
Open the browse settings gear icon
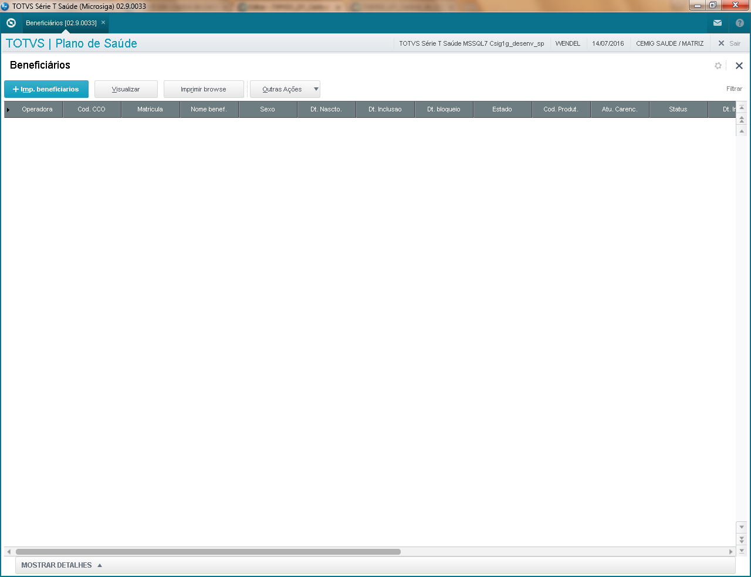[x=718, y=66]
